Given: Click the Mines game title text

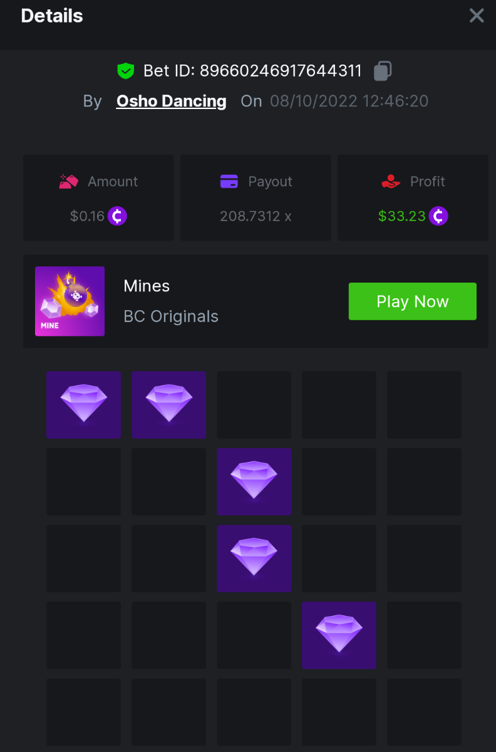Looking at the screenshot, I should pos(147,286).
